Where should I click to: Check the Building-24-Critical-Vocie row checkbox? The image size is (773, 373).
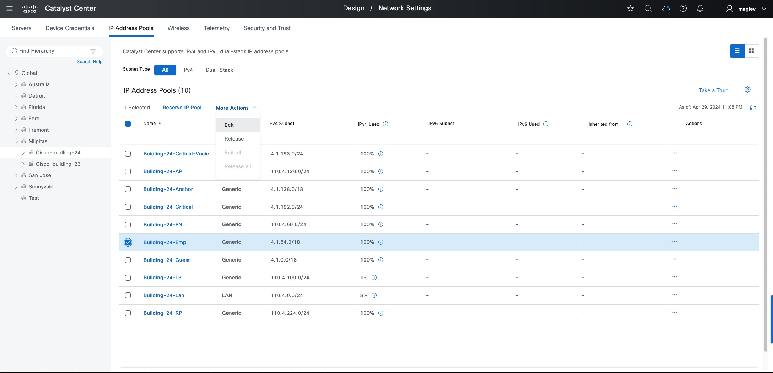[128, 154]
